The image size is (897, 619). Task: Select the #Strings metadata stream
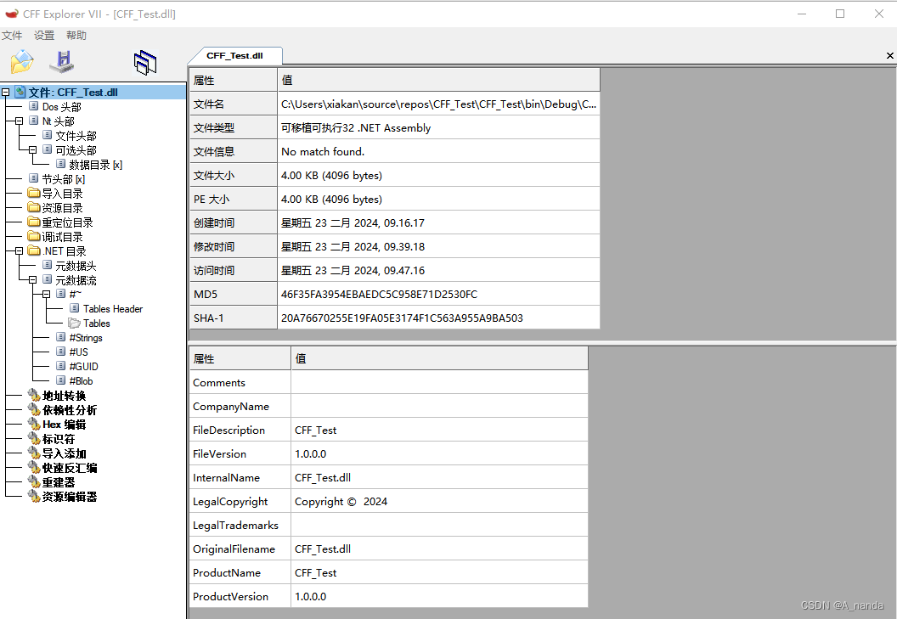[85, 337]
